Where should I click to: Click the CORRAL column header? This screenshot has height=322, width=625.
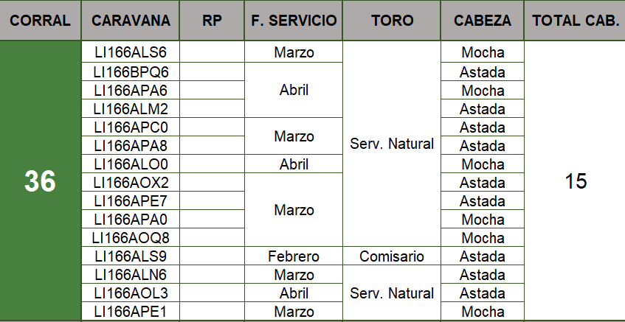(x=41, y=21)
